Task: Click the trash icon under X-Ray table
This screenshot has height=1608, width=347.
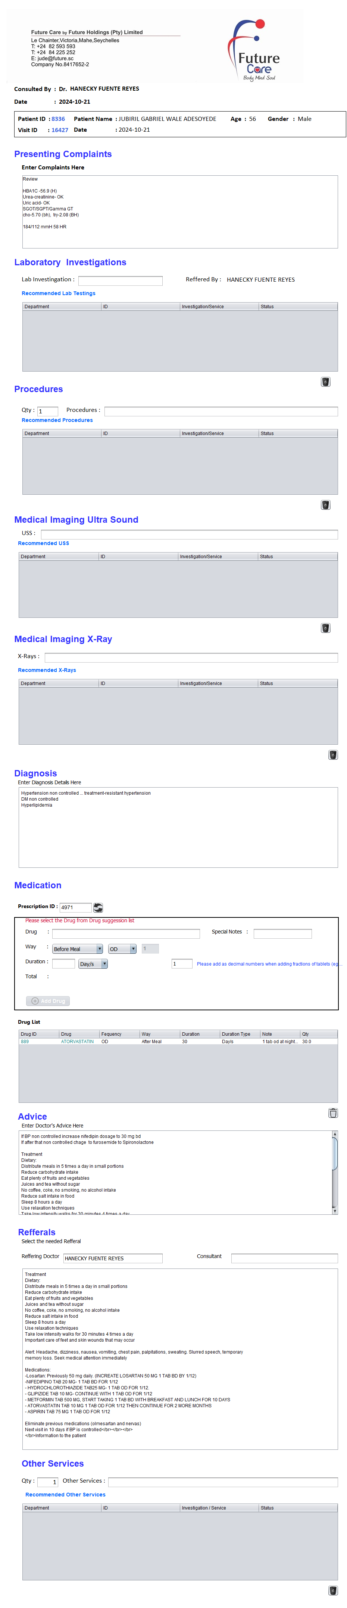Action: coord(333,754)
